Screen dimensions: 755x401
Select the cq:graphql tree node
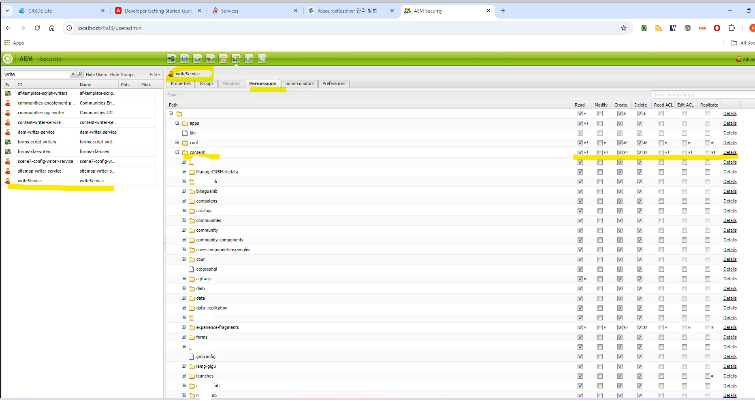point(207,269)
